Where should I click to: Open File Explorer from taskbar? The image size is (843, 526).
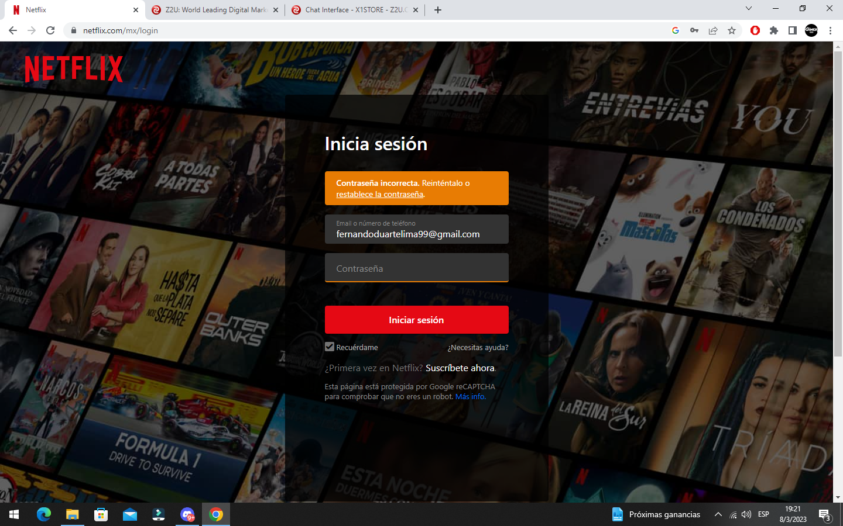(x=73, y=514)
